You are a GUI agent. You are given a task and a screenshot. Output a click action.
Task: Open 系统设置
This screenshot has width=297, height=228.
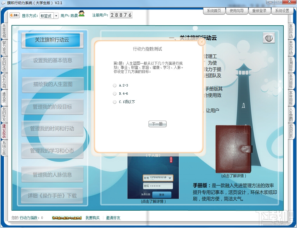[x=282, y=11]
